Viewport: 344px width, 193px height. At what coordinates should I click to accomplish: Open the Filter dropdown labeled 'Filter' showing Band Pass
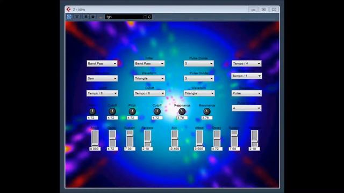(x=149, y=63)
